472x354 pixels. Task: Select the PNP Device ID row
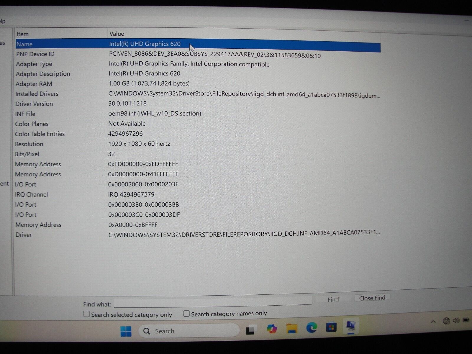pos(198,54)
